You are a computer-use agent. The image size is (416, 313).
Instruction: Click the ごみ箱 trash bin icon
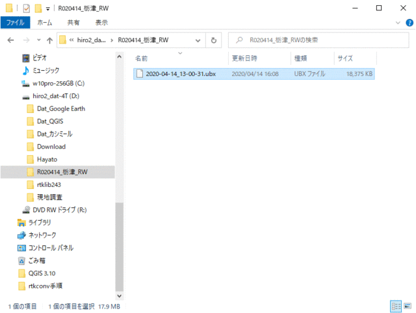click(x=21, y=261)
